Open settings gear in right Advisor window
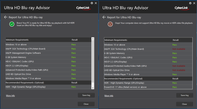The height and width of the screenshot is (109, 197). [x=190, y=3]
